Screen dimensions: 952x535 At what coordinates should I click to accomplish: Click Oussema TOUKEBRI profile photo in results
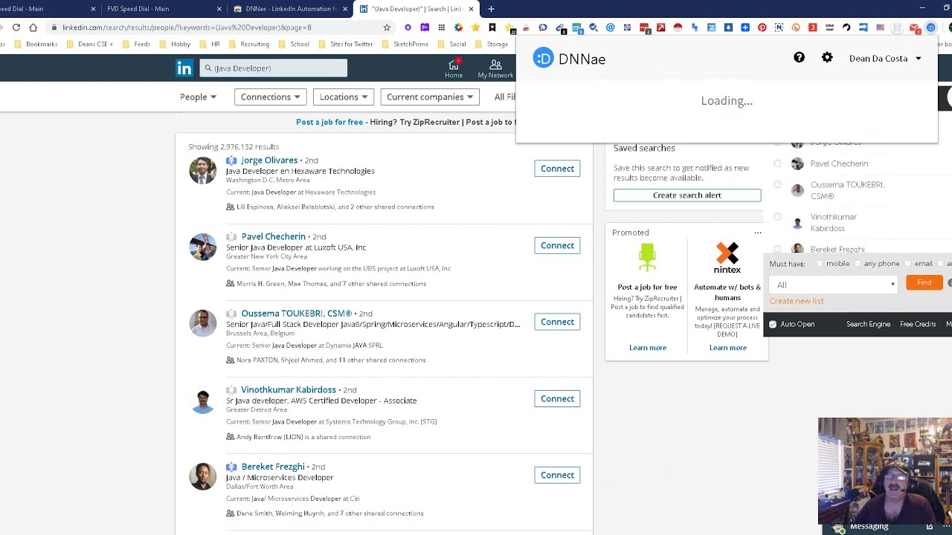(202, 323)
